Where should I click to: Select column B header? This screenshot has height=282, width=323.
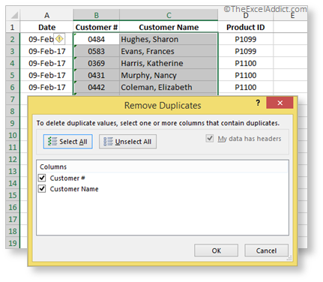point(97,15)
